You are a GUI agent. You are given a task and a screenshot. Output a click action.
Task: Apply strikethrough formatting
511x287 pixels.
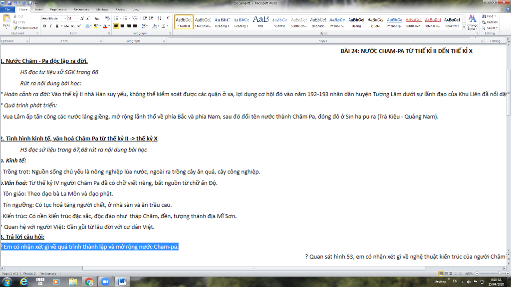click(66, 26)
